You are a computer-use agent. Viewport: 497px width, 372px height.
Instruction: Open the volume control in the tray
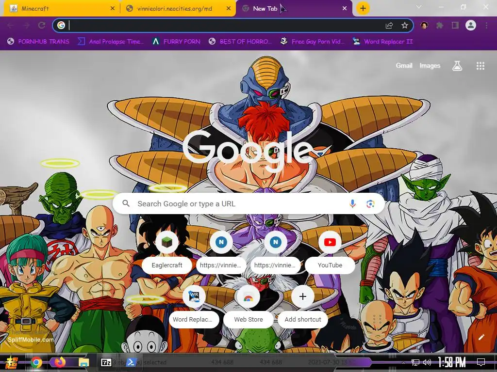[427, 362]
